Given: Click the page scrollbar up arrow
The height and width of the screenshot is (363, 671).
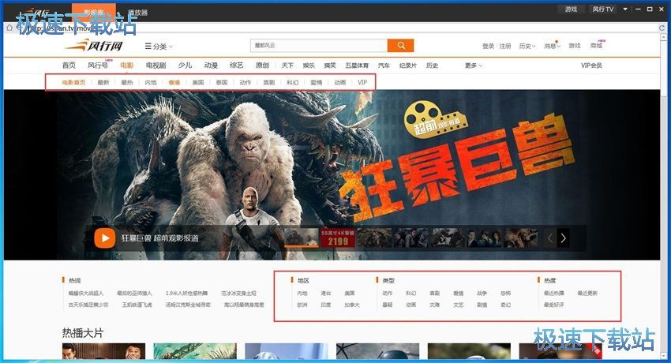Looking at the screenshot, I should [x=665, y=39].
